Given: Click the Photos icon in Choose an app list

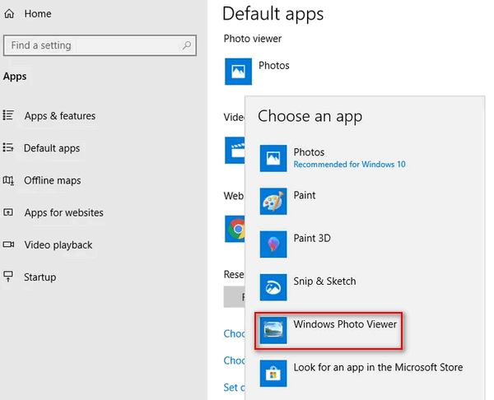Looking at the screenshot, I should (x=273, y=158).
